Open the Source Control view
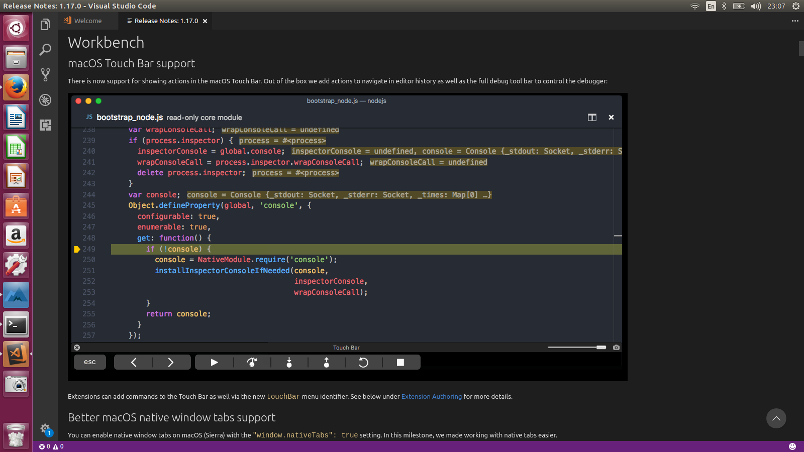 pyautogui.click(x=45, y=74)
